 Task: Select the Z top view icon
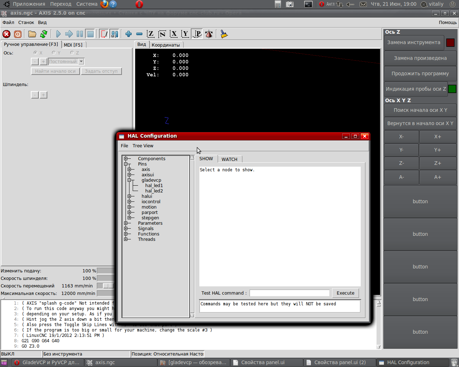pos(151,34)
